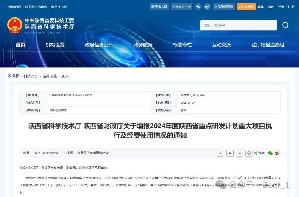Go to 首页 in breadcrumb
This screenshot has width=299, height=197.
(16, 76)
